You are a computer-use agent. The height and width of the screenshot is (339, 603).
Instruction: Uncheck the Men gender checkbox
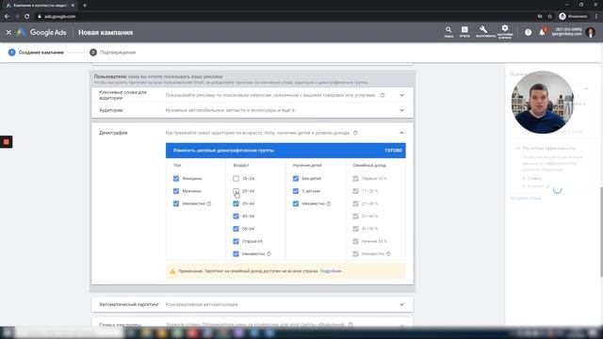[x=176, y=191]
